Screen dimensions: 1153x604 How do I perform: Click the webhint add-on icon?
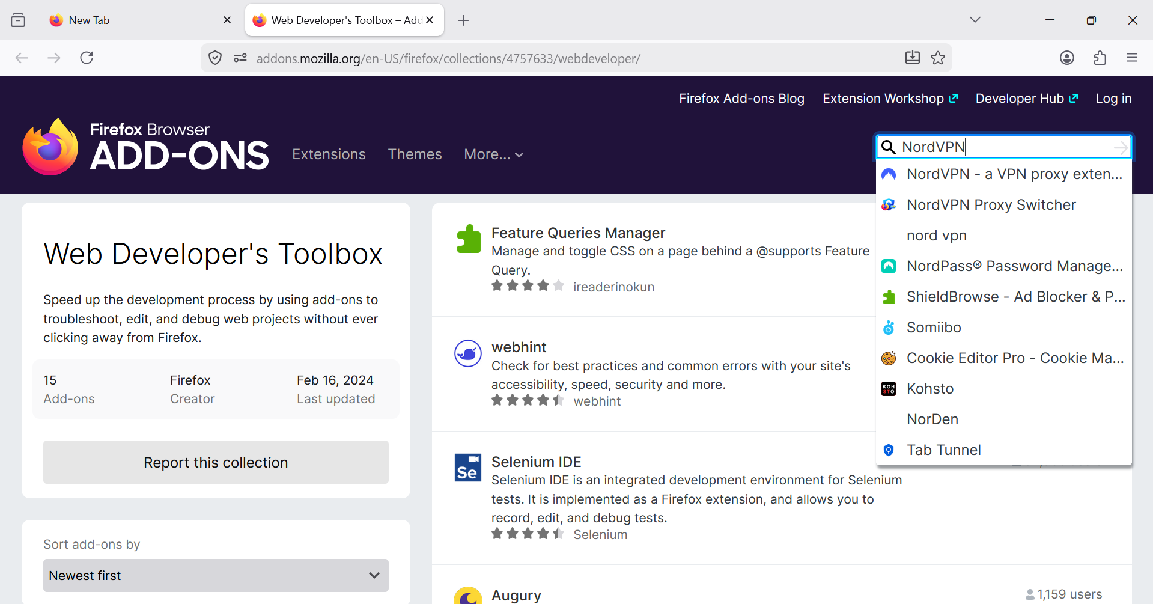coord(468,353)
